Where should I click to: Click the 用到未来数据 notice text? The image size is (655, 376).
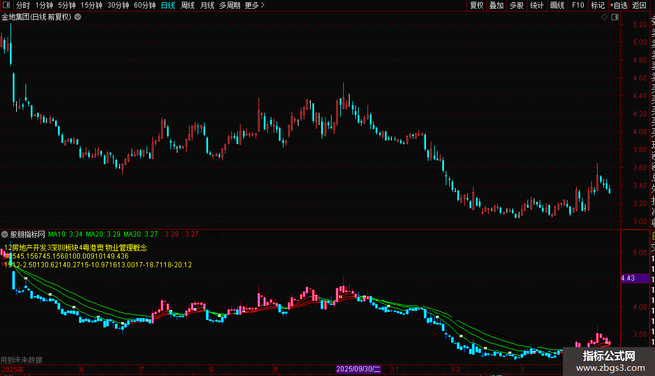pyautogui.click(x=21, y=360)
